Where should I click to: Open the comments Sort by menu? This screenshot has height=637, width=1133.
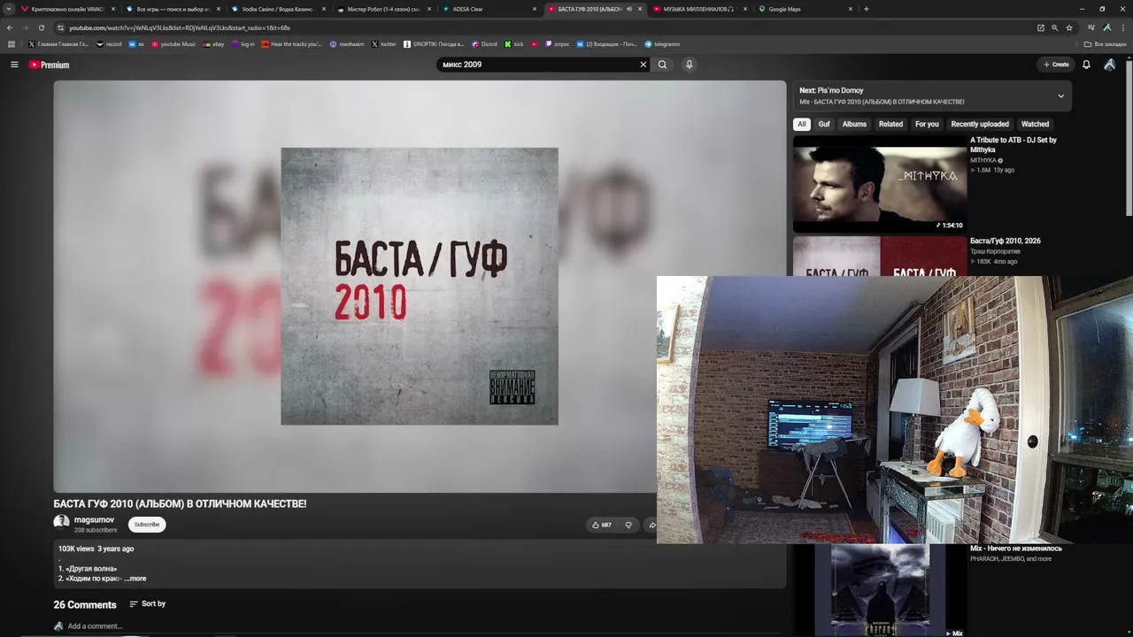point(147,604)
